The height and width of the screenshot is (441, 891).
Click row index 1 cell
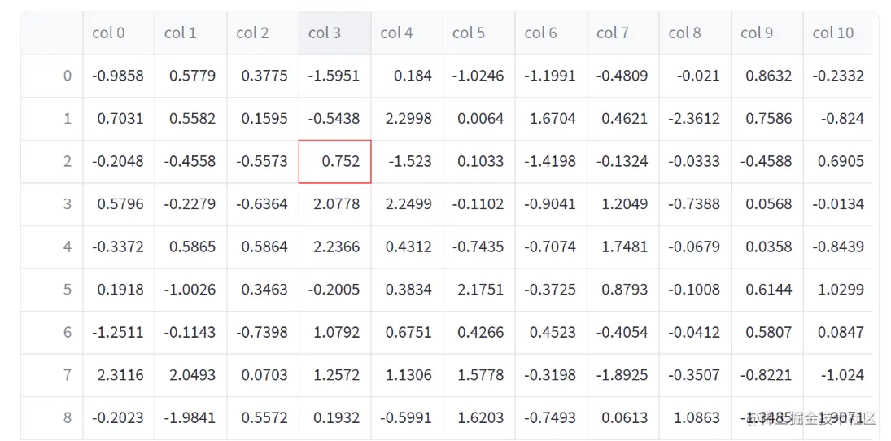52,119
